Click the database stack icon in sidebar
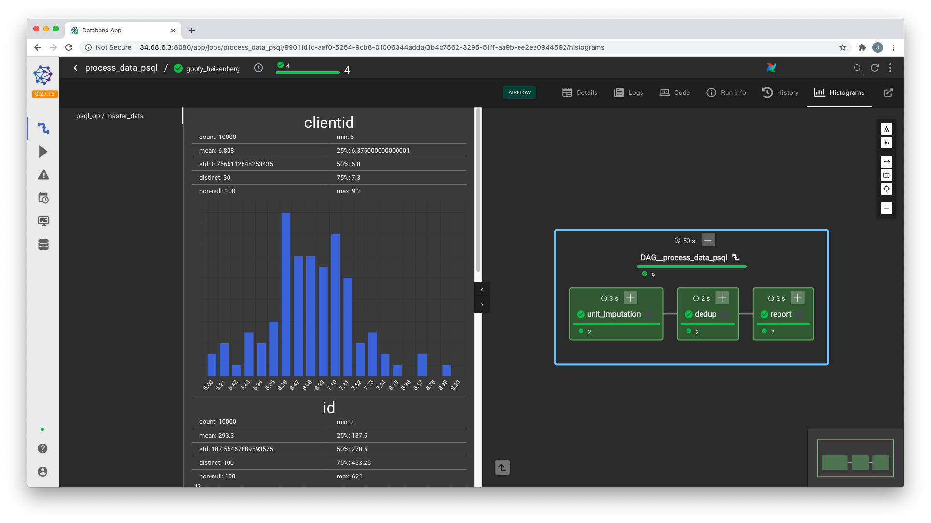Image resolution: width=931 pixels, height=523 pixels. (43, 245)
